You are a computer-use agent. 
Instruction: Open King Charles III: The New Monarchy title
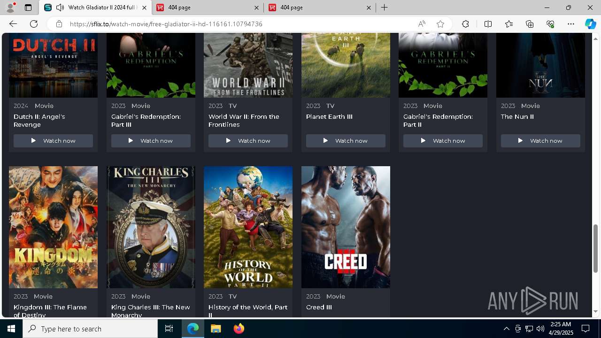151,311
